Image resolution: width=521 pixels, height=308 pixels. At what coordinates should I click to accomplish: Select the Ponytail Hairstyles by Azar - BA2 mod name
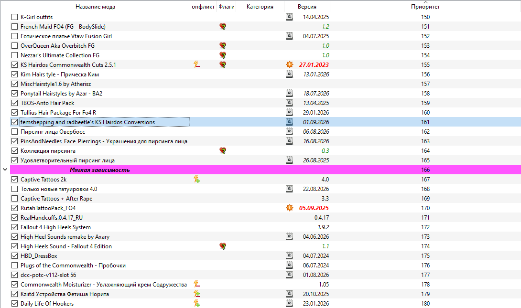(x=62, y=94)
